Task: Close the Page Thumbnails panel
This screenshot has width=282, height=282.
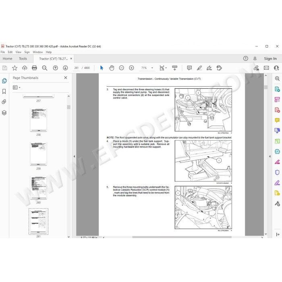Action: [66, 78]
